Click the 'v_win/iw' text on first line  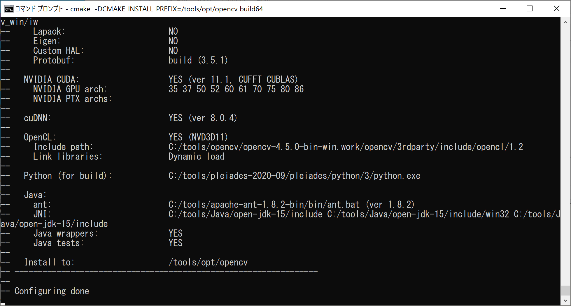(19, 22)
